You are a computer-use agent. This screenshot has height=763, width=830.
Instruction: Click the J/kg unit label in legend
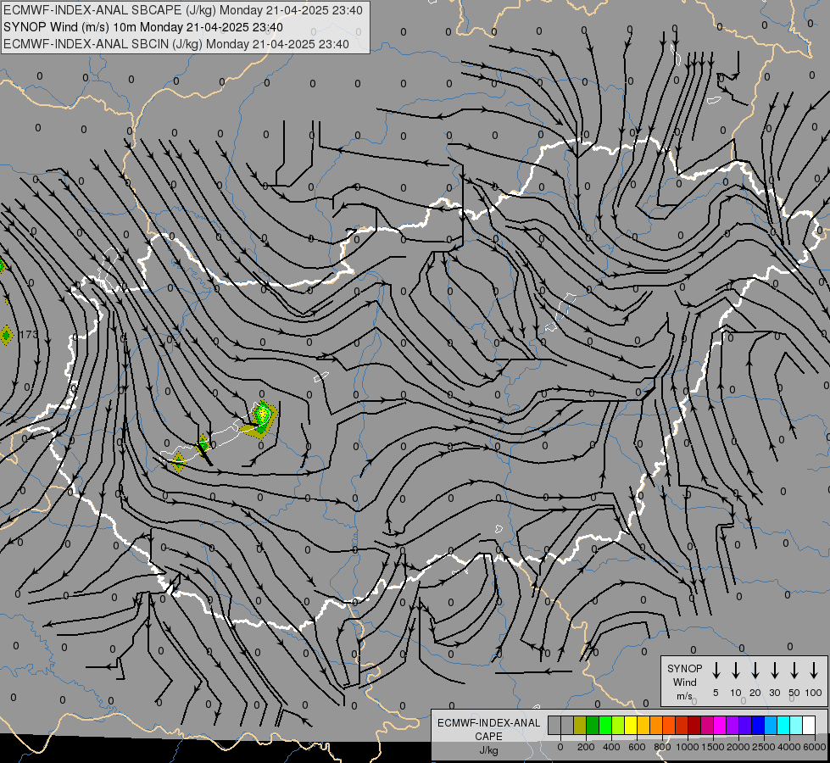(x=488, y=750)
